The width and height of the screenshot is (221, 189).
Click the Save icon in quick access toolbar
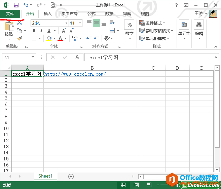[16, 5]
